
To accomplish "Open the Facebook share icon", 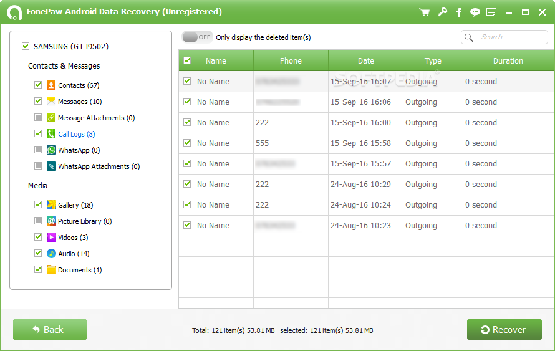I will tap(458, 12).
